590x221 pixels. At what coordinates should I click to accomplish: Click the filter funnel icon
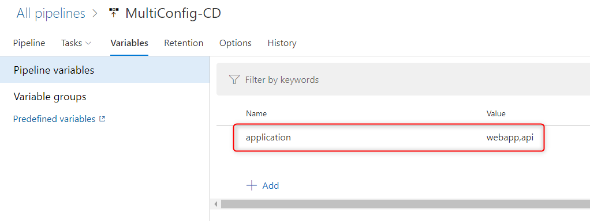(234, 79)
